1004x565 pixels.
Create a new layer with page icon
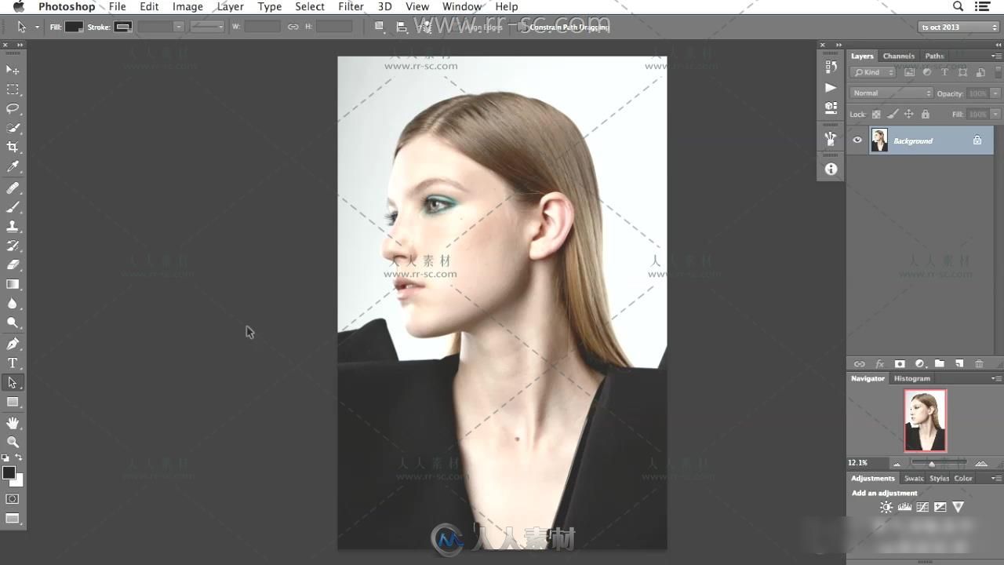[x=959, y=364]
